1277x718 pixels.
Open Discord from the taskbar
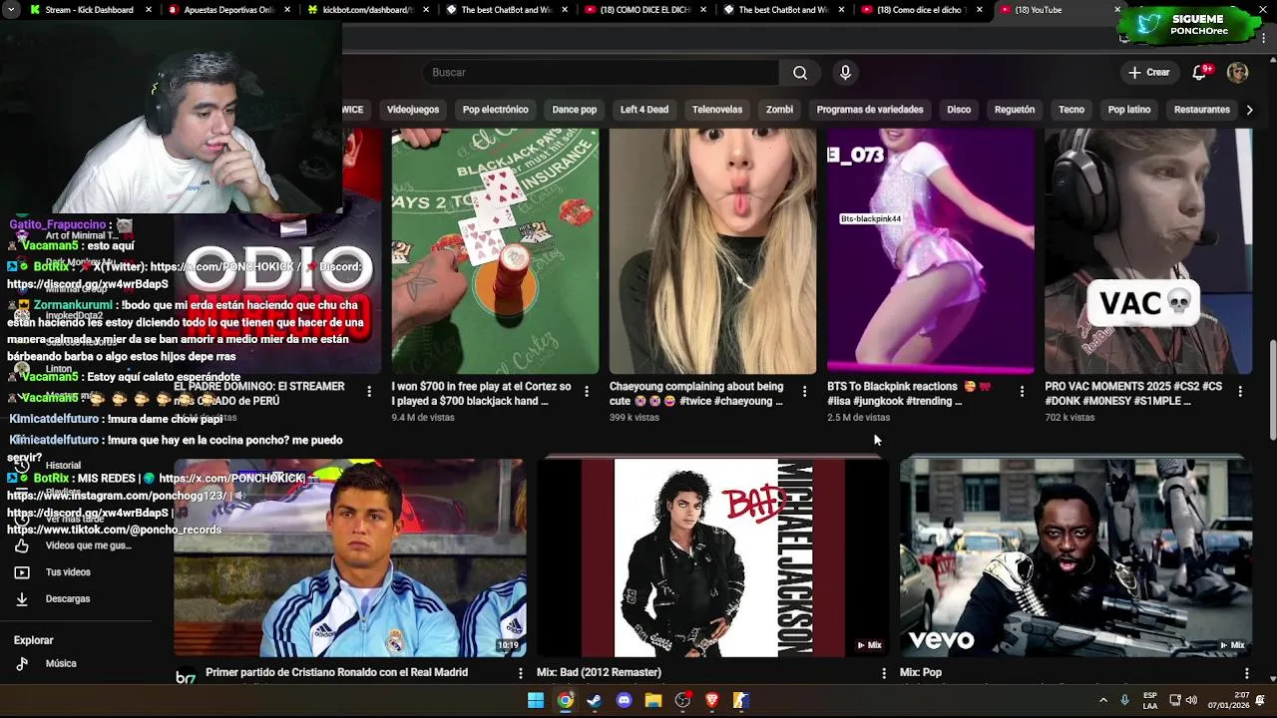coord(624,700)
